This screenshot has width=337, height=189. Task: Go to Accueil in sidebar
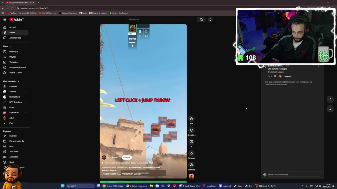[15, 27]
